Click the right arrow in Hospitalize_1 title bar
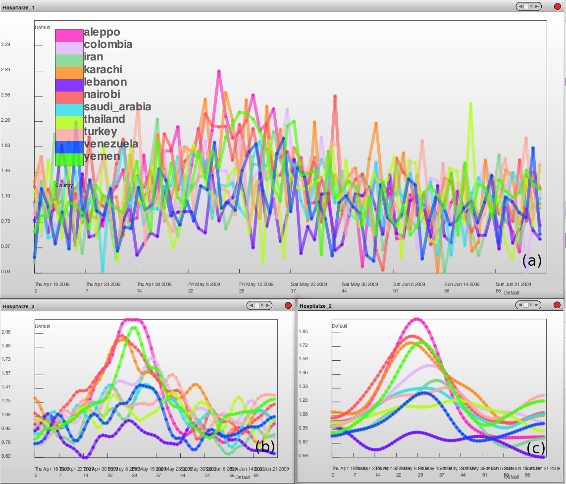The width and height of the screenshot is (566, 484). (538, 6)
